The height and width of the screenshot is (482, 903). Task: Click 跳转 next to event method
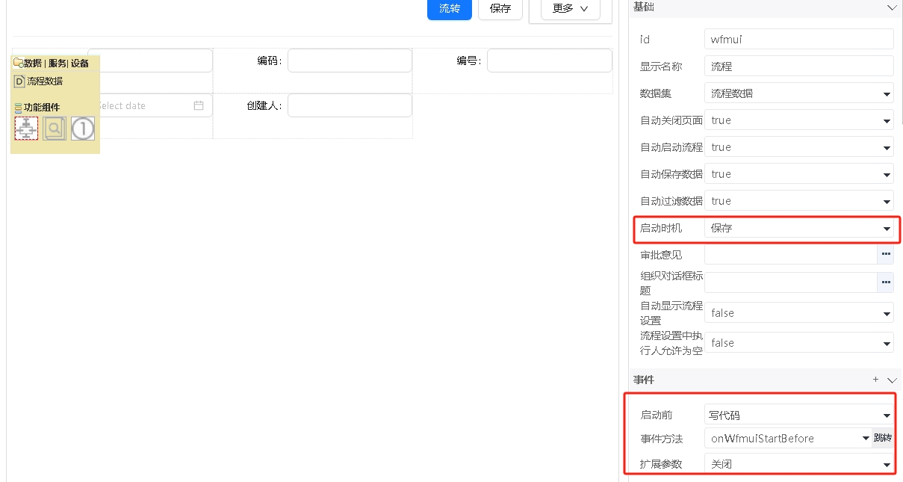(882, 438)
